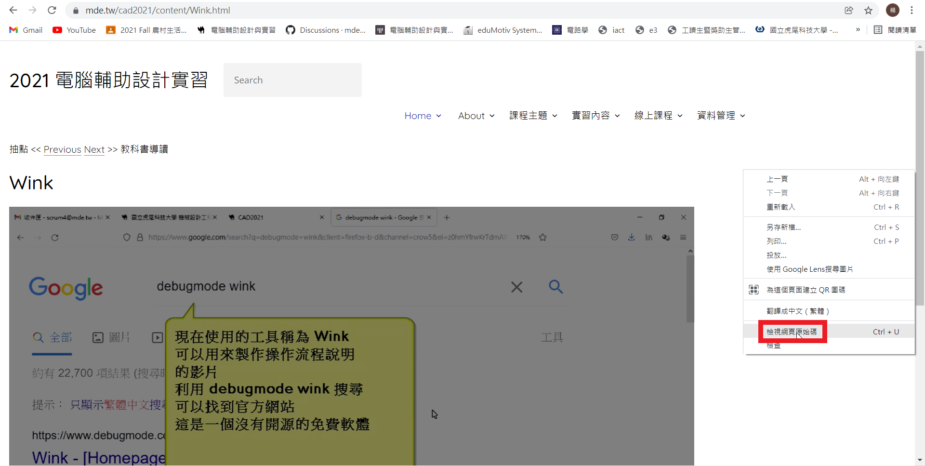Viewport: 925px width, 466px height.
Task: Reload the page with the refresh icon
Action: coord(52,10)
